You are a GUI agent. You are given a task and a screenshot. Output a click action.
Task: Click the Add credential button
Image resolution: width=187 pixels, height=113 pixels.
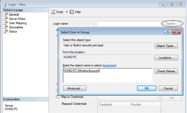[172, 98]
